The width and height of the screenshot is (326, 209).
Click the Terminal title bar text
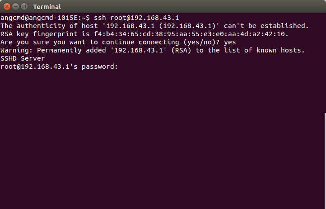(x=47, y=7)
